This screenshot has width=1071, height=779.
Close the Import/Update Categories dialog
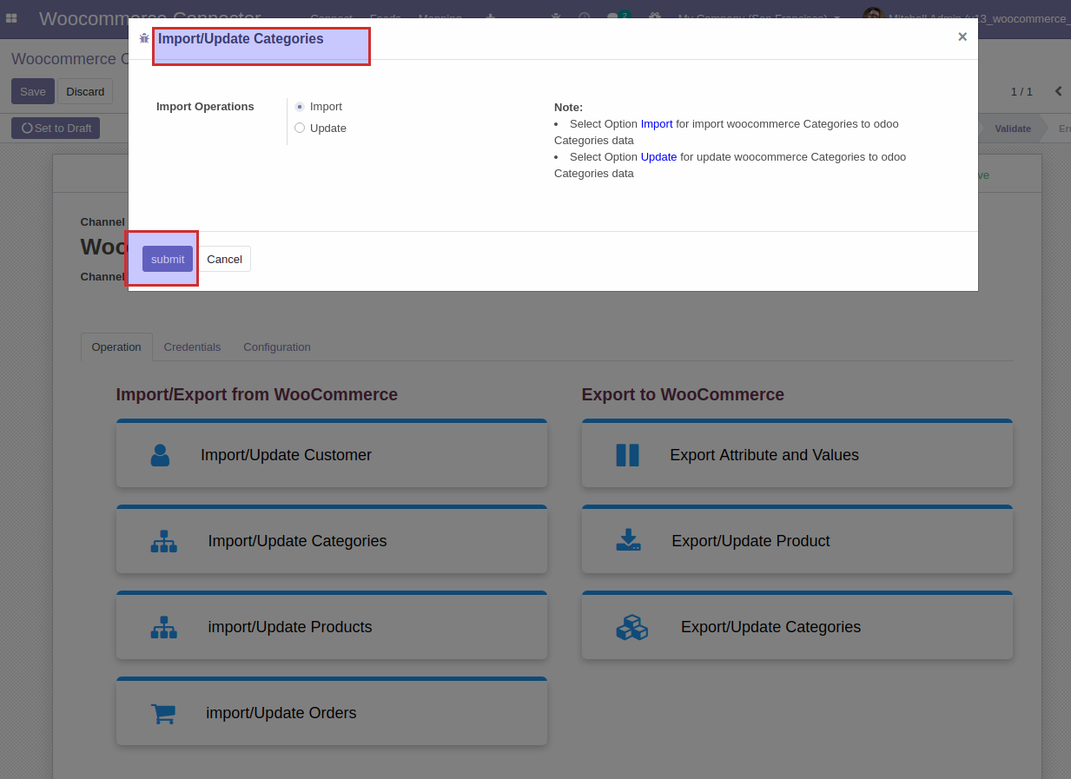tap(962, 36)
